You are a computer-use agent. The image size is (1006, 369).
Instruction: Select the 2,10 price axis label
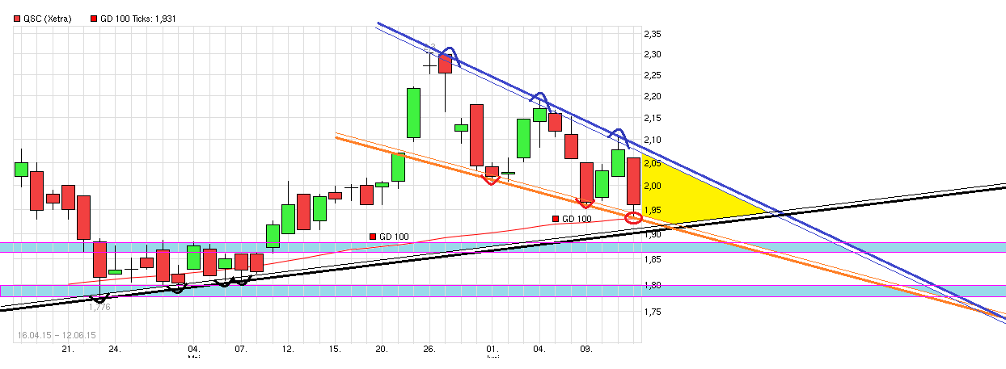click(x=653, y=139)
